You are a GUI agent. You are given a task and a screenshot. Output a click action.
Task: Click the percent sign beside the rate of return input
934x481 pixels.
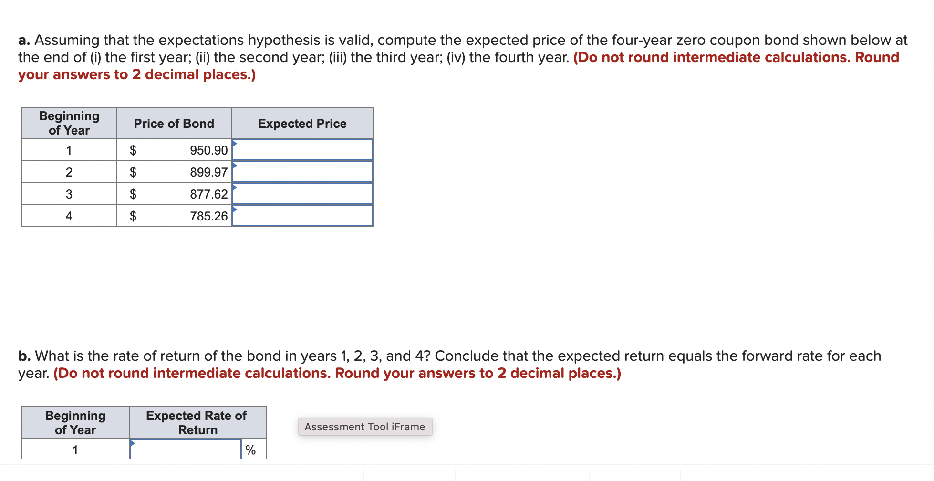point(250,449)
